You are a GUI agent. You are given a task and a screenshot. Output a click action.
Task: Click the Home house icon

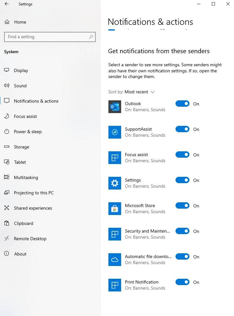7,22
